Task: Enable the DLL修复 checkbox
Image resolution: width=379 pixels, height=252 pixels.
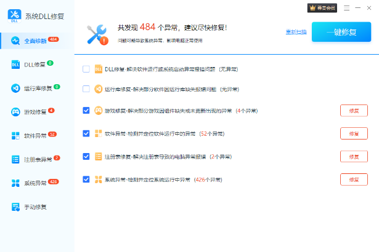Action: click(86, 69)
